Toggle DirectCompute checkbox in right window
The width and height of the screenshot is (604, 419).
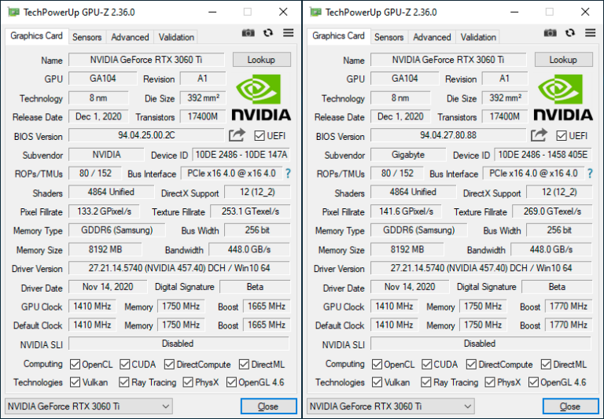pyautogui.click(x=471, y=364)
